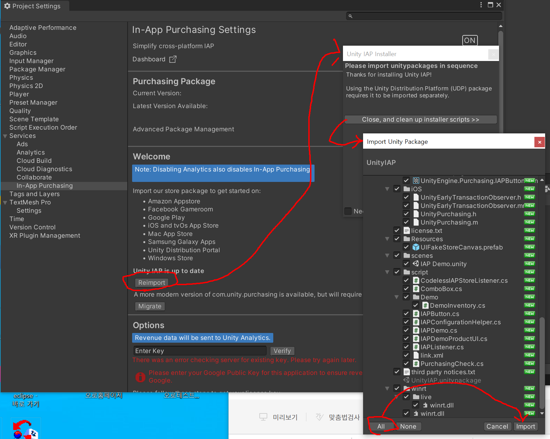Click Verify next to the key field

point(282,351)
